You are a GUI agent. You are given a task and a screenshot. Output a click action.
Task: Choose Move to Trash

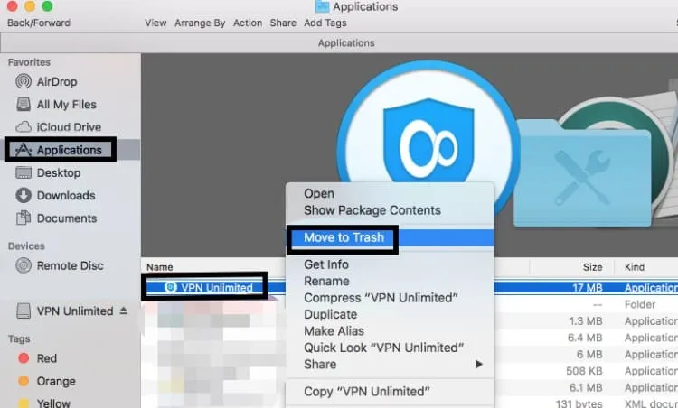[390, 237]
